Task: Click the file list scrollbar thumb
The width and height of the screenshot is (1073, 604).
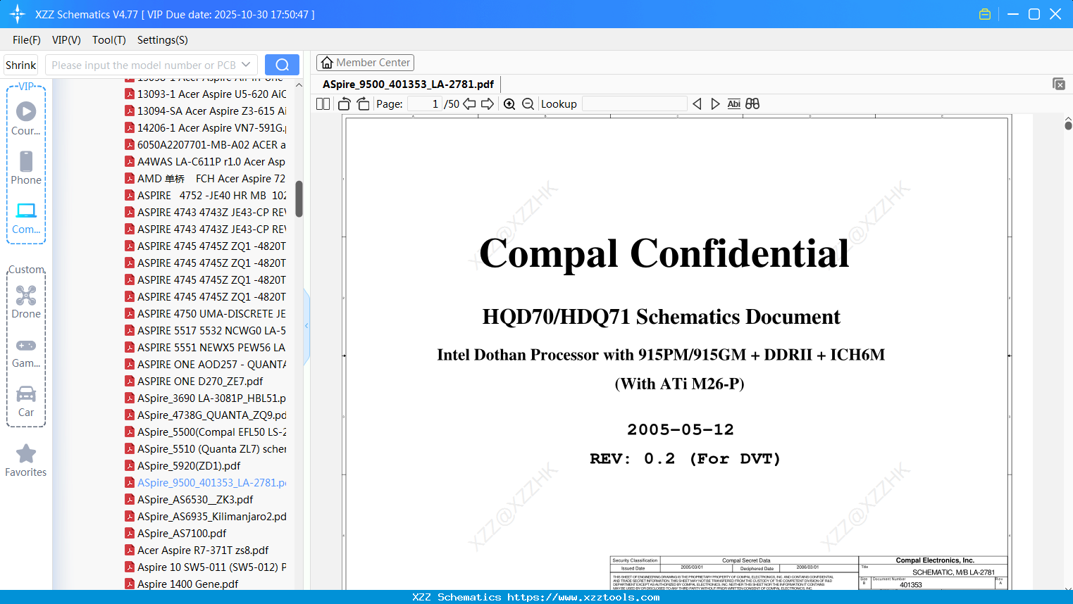Action: 299,199
